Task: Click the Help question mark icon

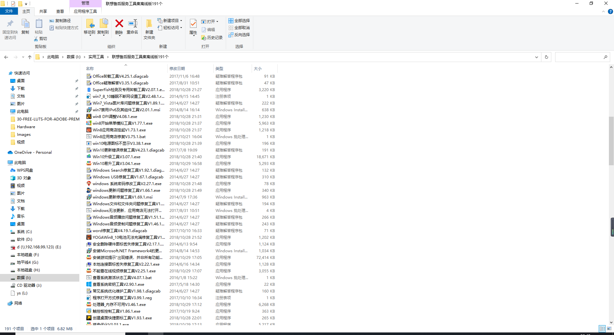Action: pyautogui.click(x=610, y=12)
